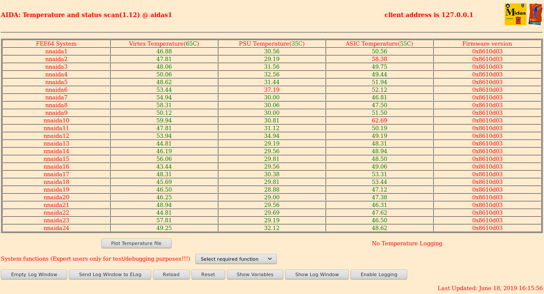
Task: Click the nnaida6 row label
Action: (x=56, y=90)
